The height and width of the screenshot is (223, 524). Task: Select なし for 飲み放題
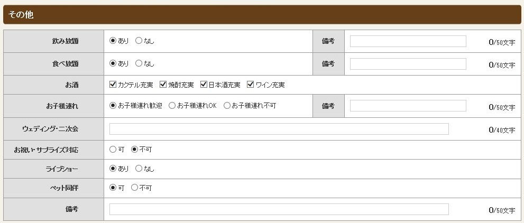pyautogui.click(x=139, y=41)
